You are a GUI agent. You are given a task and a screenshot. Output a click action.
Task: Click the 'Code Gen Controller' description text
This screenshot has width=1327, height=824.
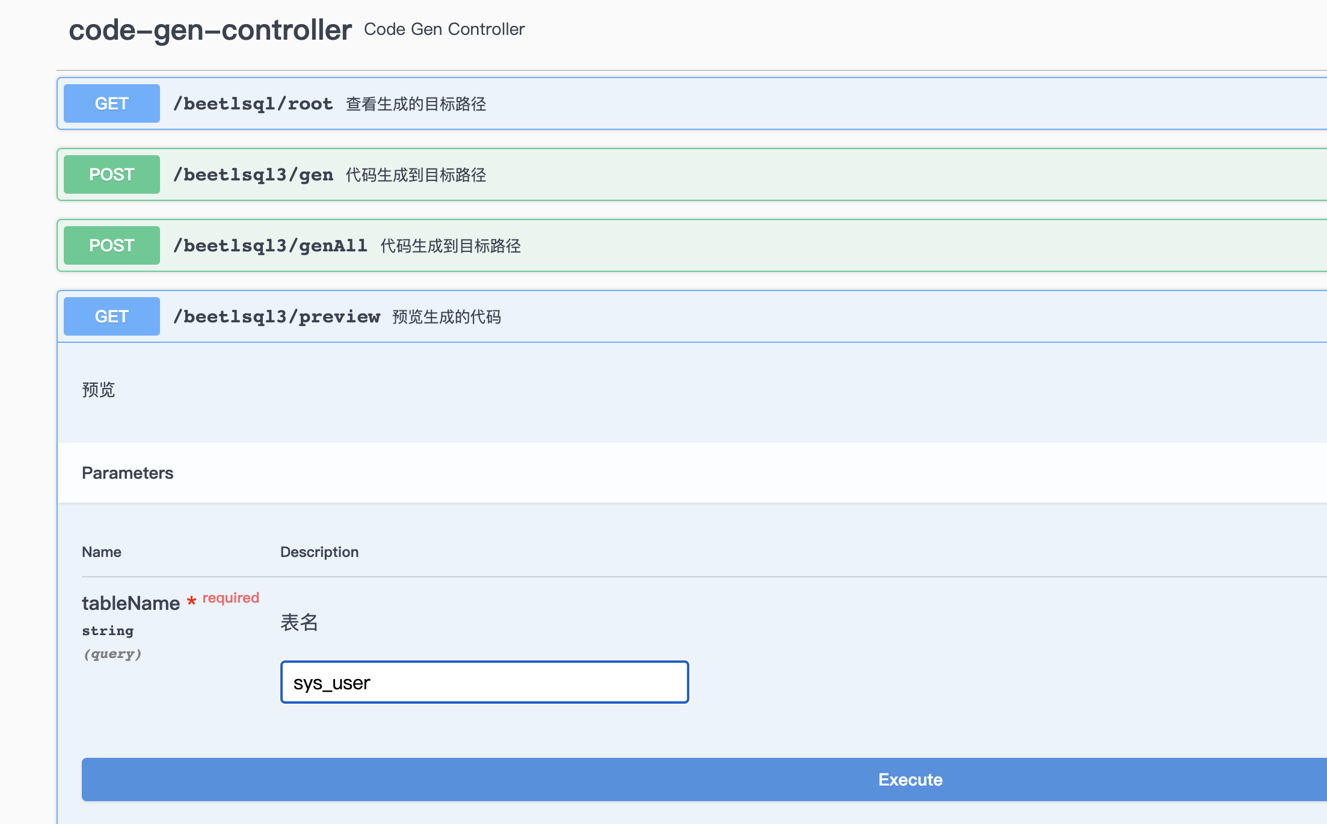[x=444, y=29]
